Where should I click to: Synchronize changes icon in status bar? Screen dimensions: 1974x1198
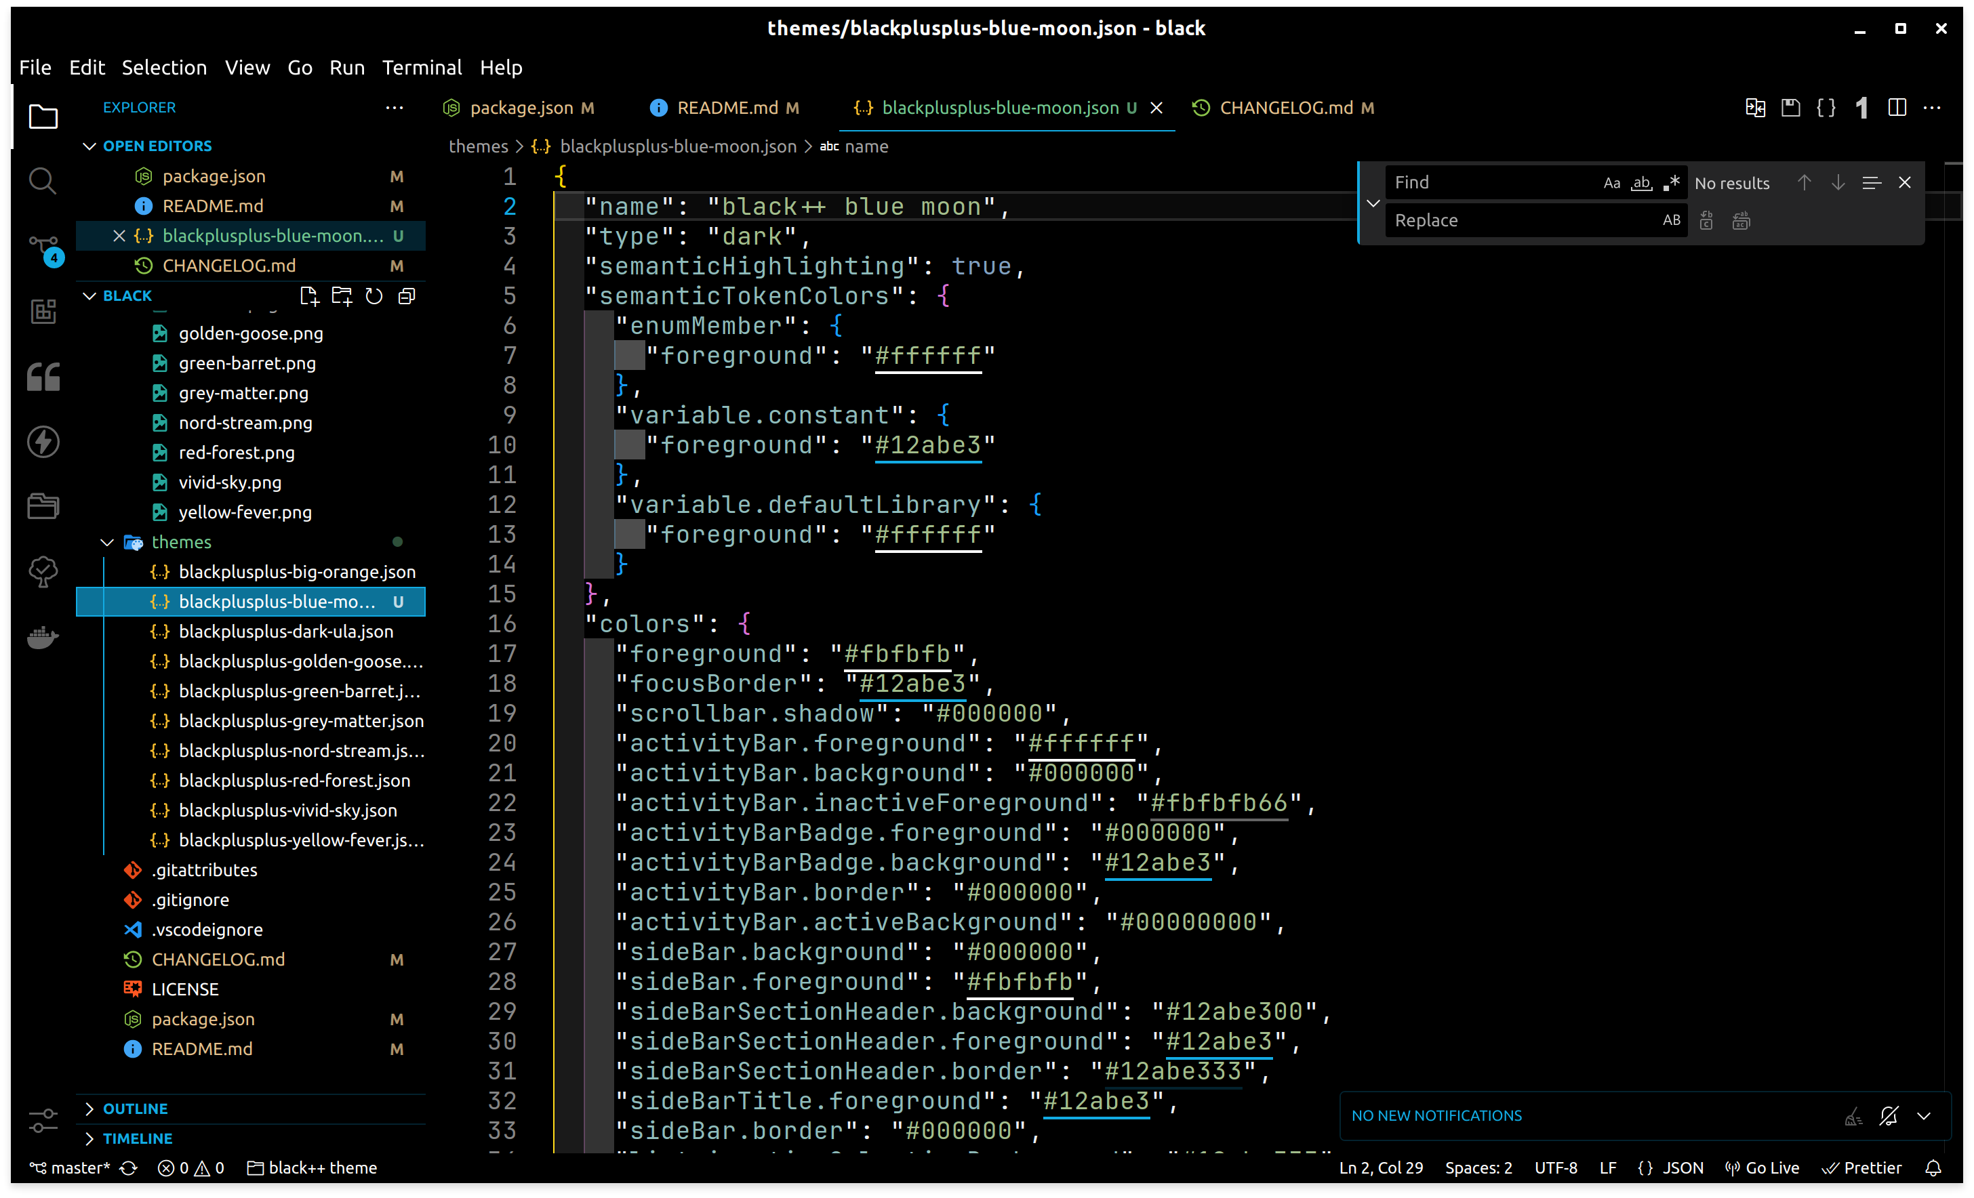128,1168
